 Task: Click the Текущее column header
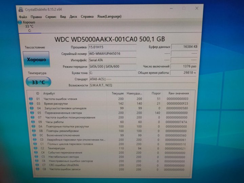click(x=118, y=94)
